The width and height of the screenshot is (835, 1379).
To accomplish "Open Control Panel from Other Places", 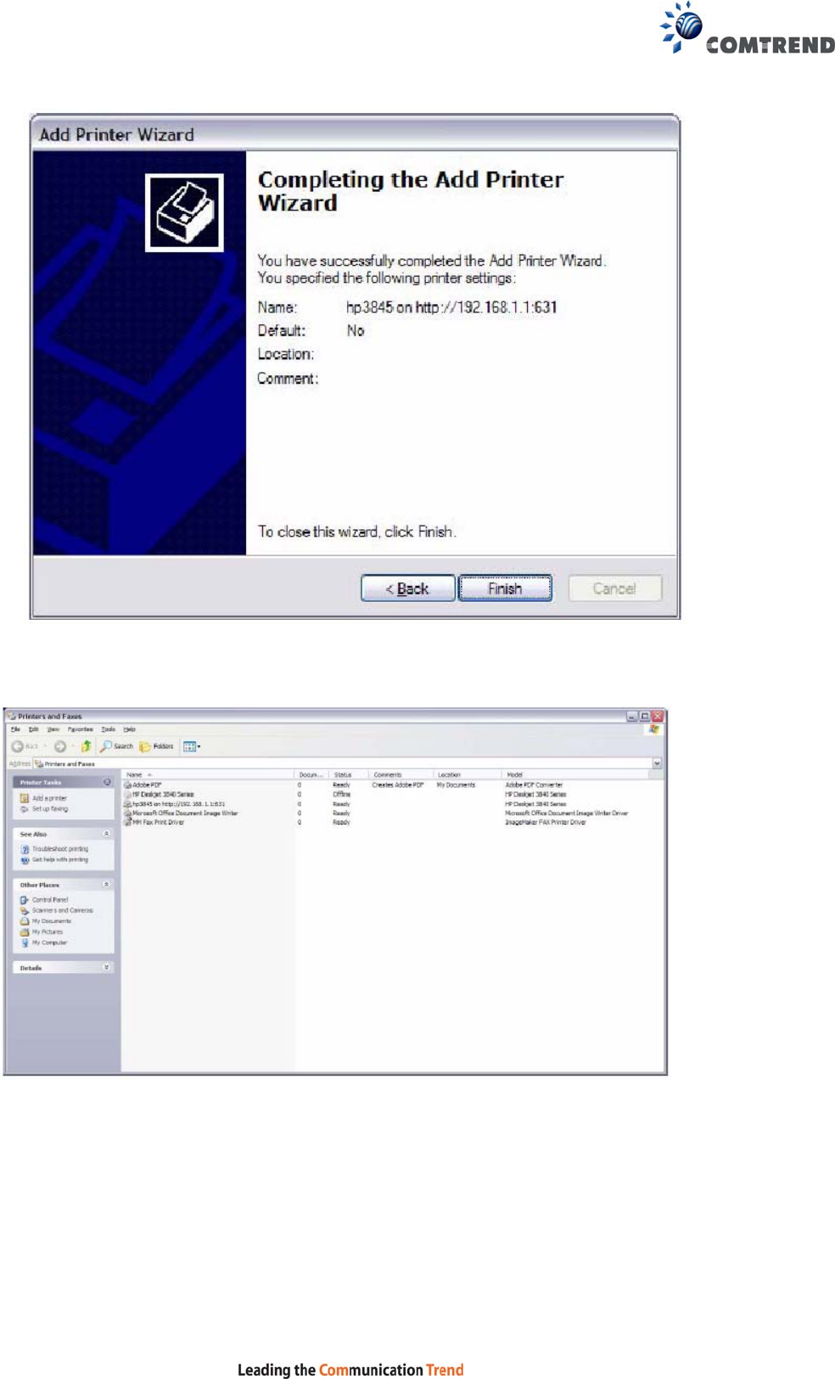I will 50,900.
